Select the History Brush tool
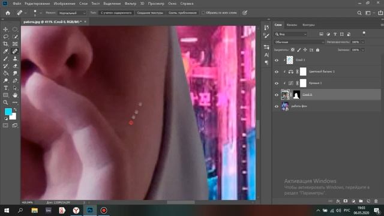The width and height of the screenshot is (384, 216). 5,66
